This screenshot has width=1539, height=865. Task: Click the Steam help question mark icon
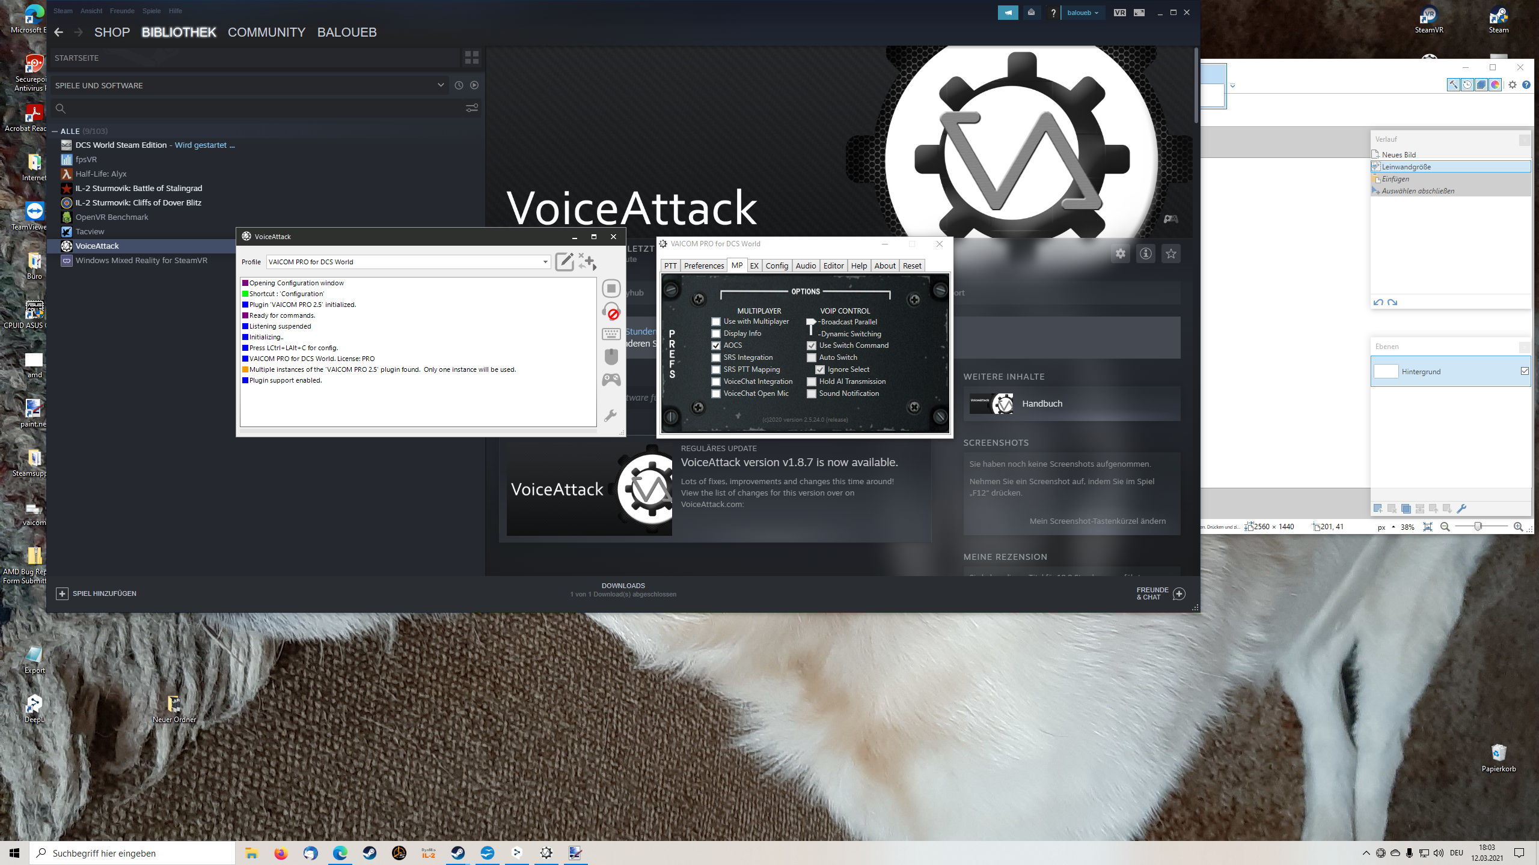pos(1053,13)
